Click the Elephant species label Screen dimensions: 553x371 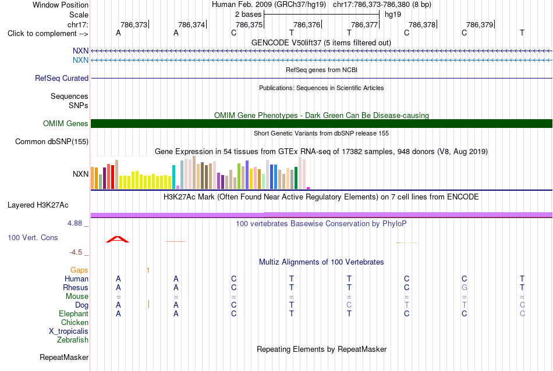pyautogui.click(x=73, y=313)
